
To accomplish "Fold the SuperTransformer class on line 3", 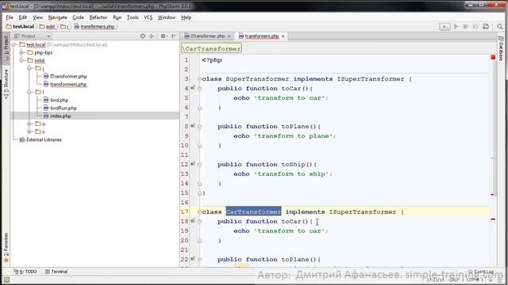I will (x=199, y=79).
